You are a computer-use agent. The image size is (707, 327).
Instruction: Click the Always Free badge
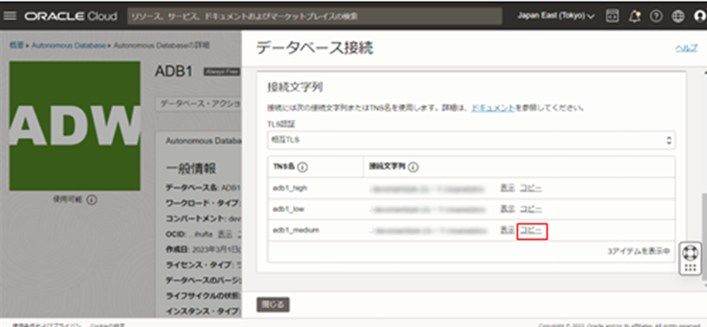click(223, 72)
